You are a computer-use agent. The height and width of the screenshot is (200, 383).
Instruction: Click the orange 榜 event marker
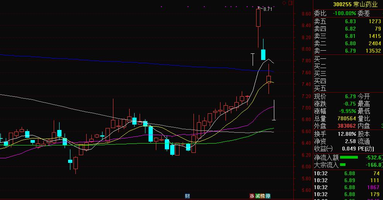tap(263, 196)
